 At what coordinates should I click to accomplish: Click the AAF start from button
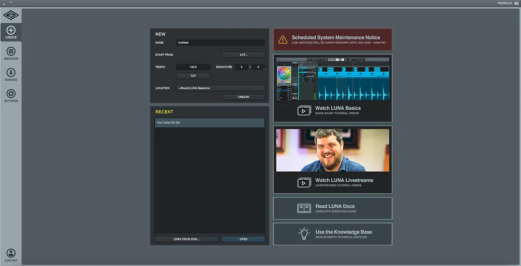point(243,55)
